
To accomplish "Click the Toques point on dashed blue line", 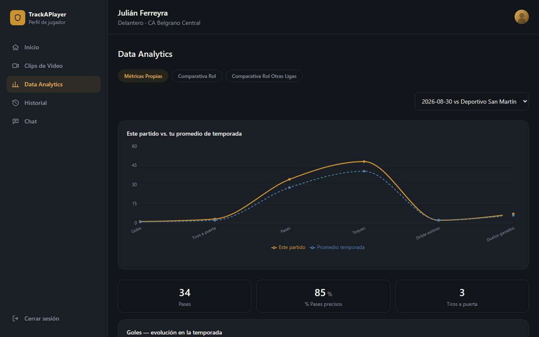I will point(364,171).
